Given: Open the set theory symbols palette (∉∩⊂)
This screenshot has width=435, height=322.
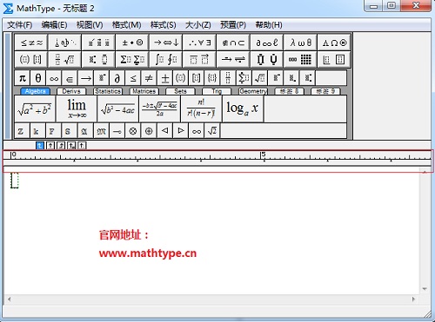Looking at the screenshot, I should click(233, 43).
